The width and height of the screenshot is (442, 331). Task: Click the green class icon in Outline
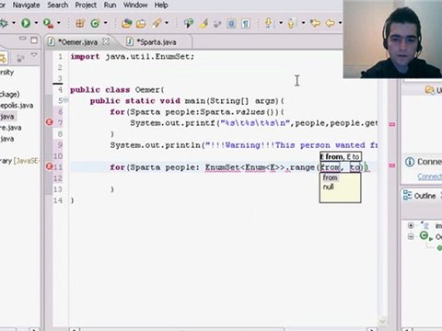click(x=424, y=235)
